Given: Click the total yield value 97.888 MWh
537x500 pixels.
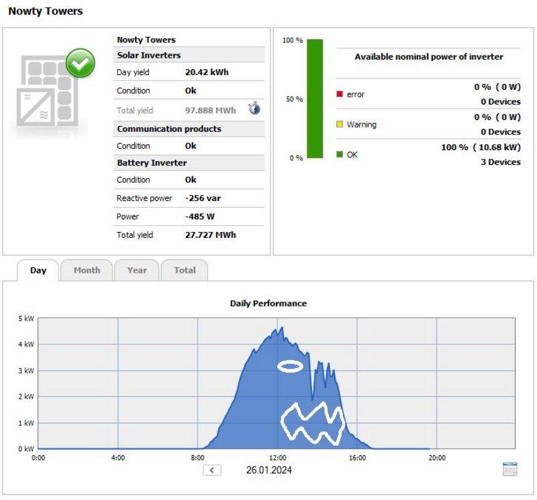Looking at the screenshot, I should (210, 111).
